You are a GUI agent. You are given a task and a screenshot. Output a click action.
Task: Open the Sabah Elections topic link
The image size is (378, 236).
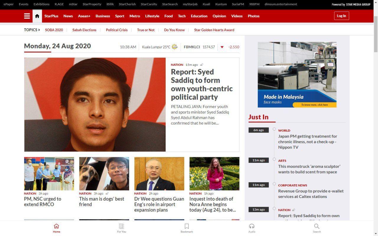coord(84,30)
